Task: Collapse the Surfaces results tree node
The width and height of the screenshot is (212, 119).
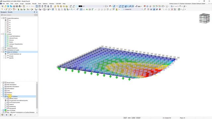Action: coord(1,34)
